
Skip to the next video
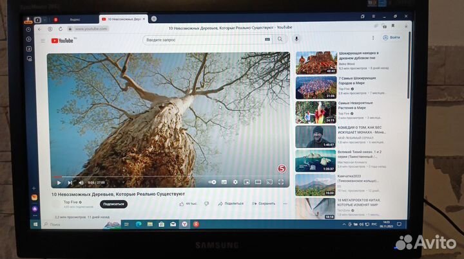[x=70, y=183]
